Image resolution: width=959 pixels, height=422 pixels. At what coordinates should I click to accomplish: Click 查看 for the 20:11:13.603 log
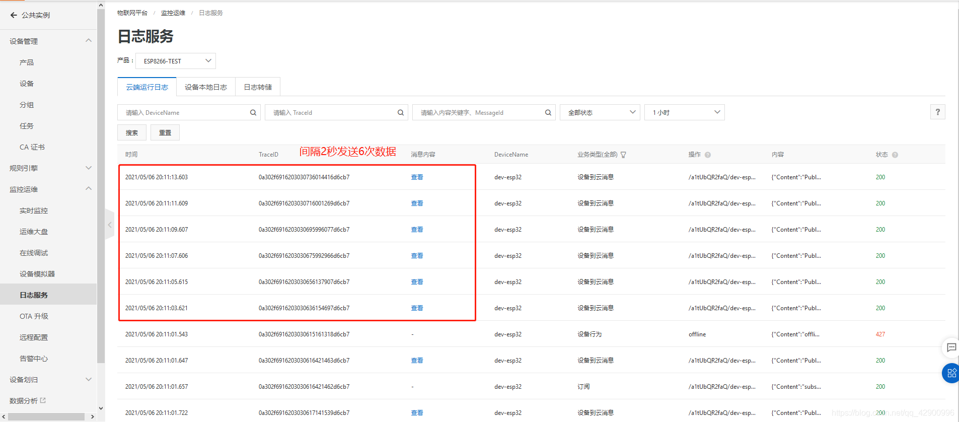pyautogui.click(x=417, y=177)
